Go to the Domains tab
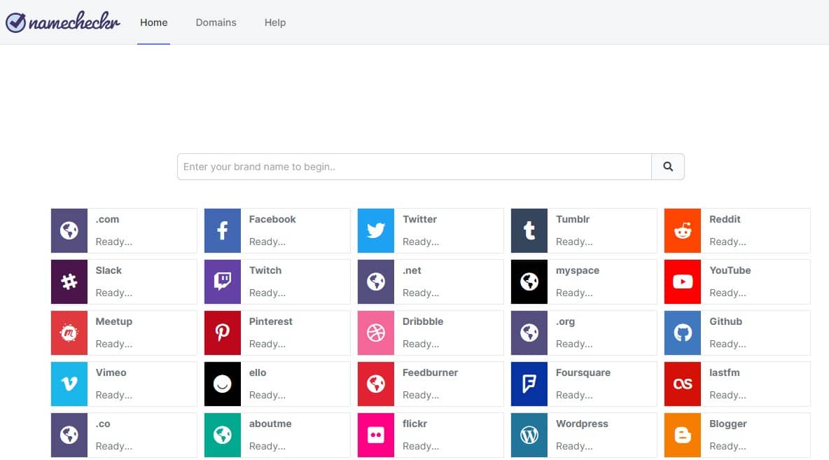The width and height of the screenshot is (829, 460). click(216, 22)
